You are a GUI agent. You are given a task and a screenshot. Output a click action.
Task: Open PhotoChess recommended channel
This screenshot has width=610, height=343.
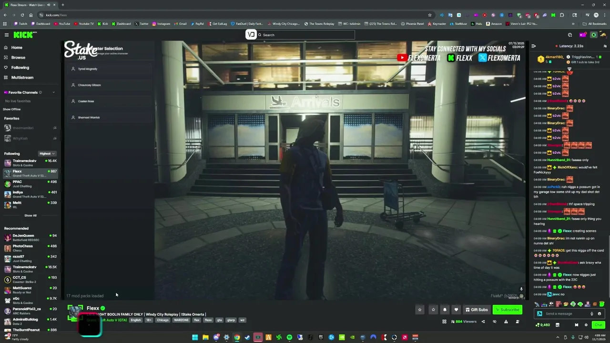click(30, 248)
